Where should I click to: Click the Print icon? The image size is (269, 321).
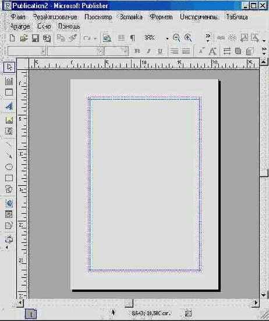(x=47, y=38)
